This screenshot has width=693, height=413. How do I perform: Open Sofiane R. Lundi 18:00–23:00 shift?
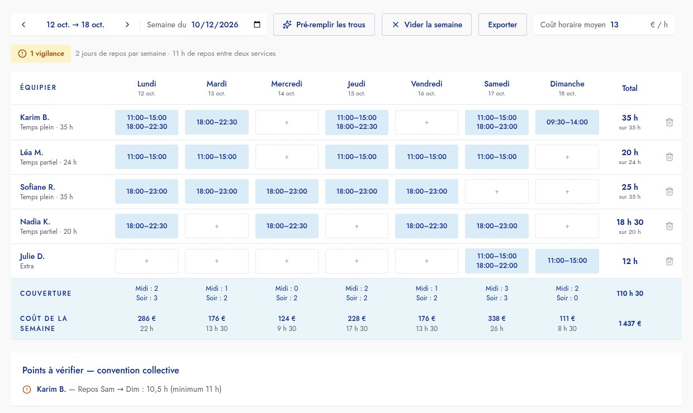point(146,191)
